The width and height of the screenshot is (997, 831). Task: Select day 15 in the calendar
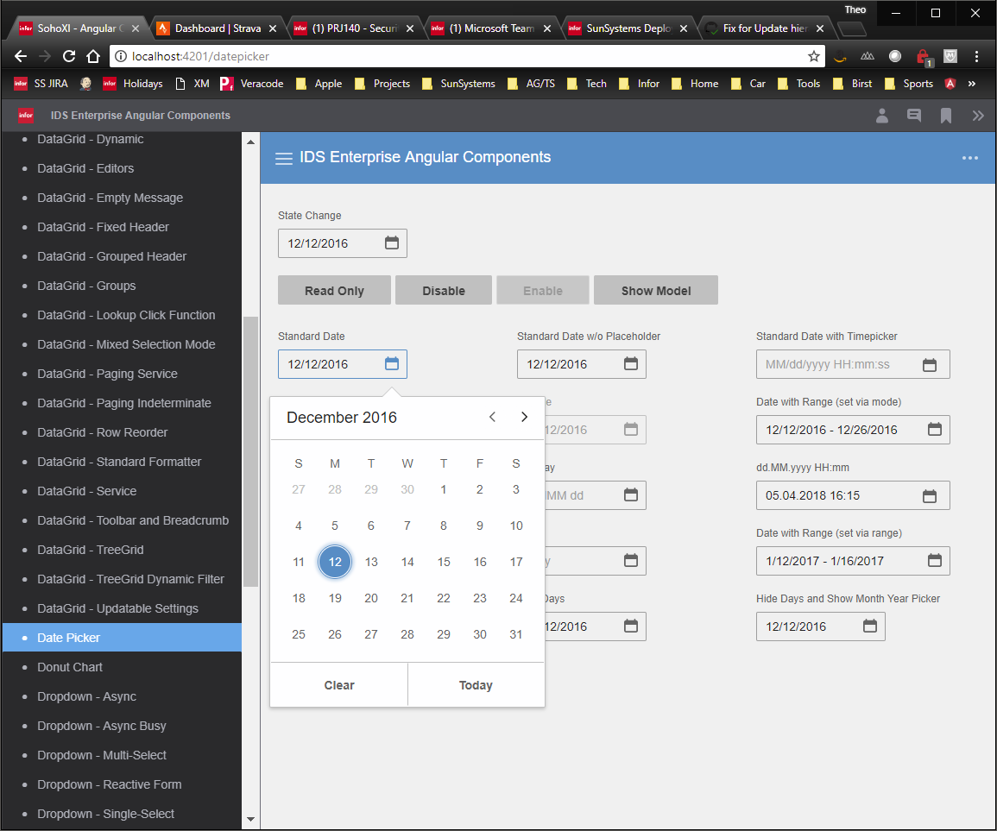444,562
